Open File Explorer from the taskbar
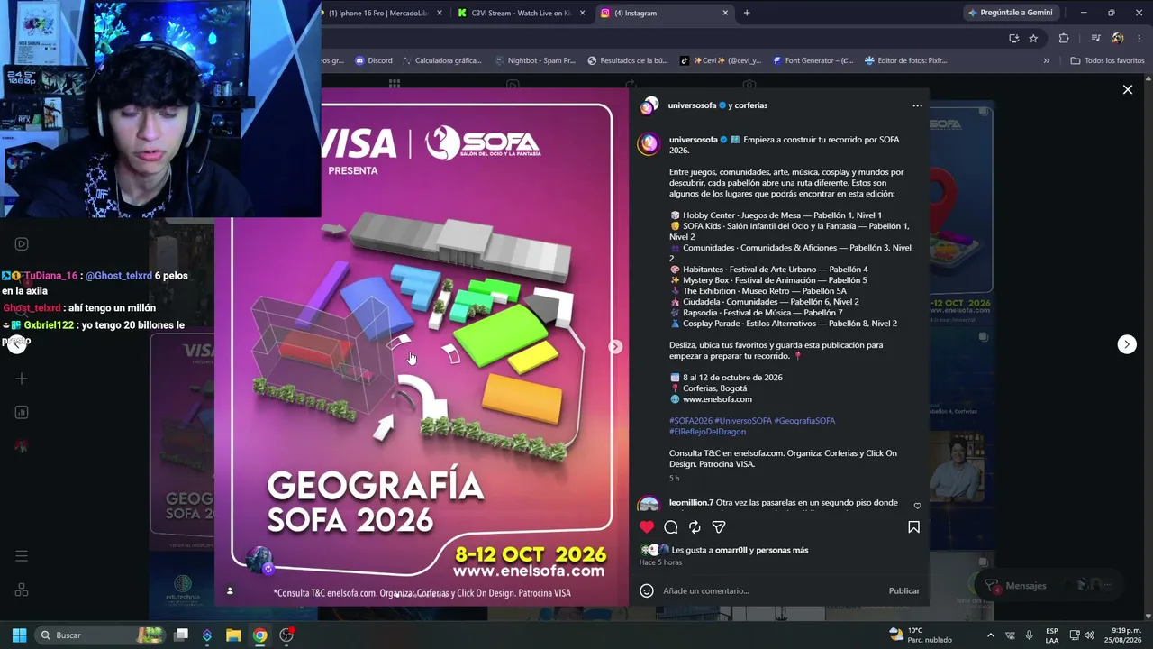The height and width of the screenshot is (649, 1153). coord(233,635)
